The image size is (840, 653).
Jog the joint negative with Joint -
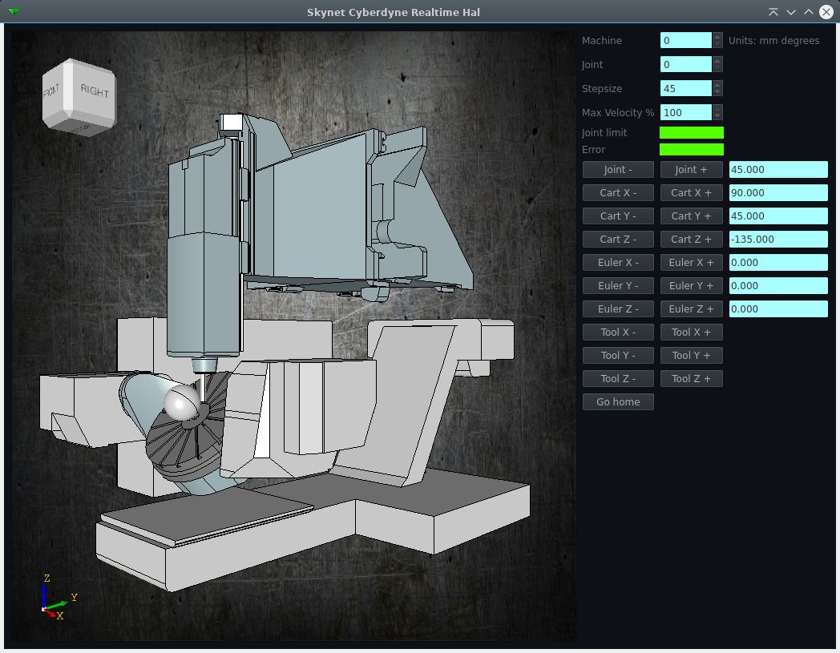pos(618,169)
